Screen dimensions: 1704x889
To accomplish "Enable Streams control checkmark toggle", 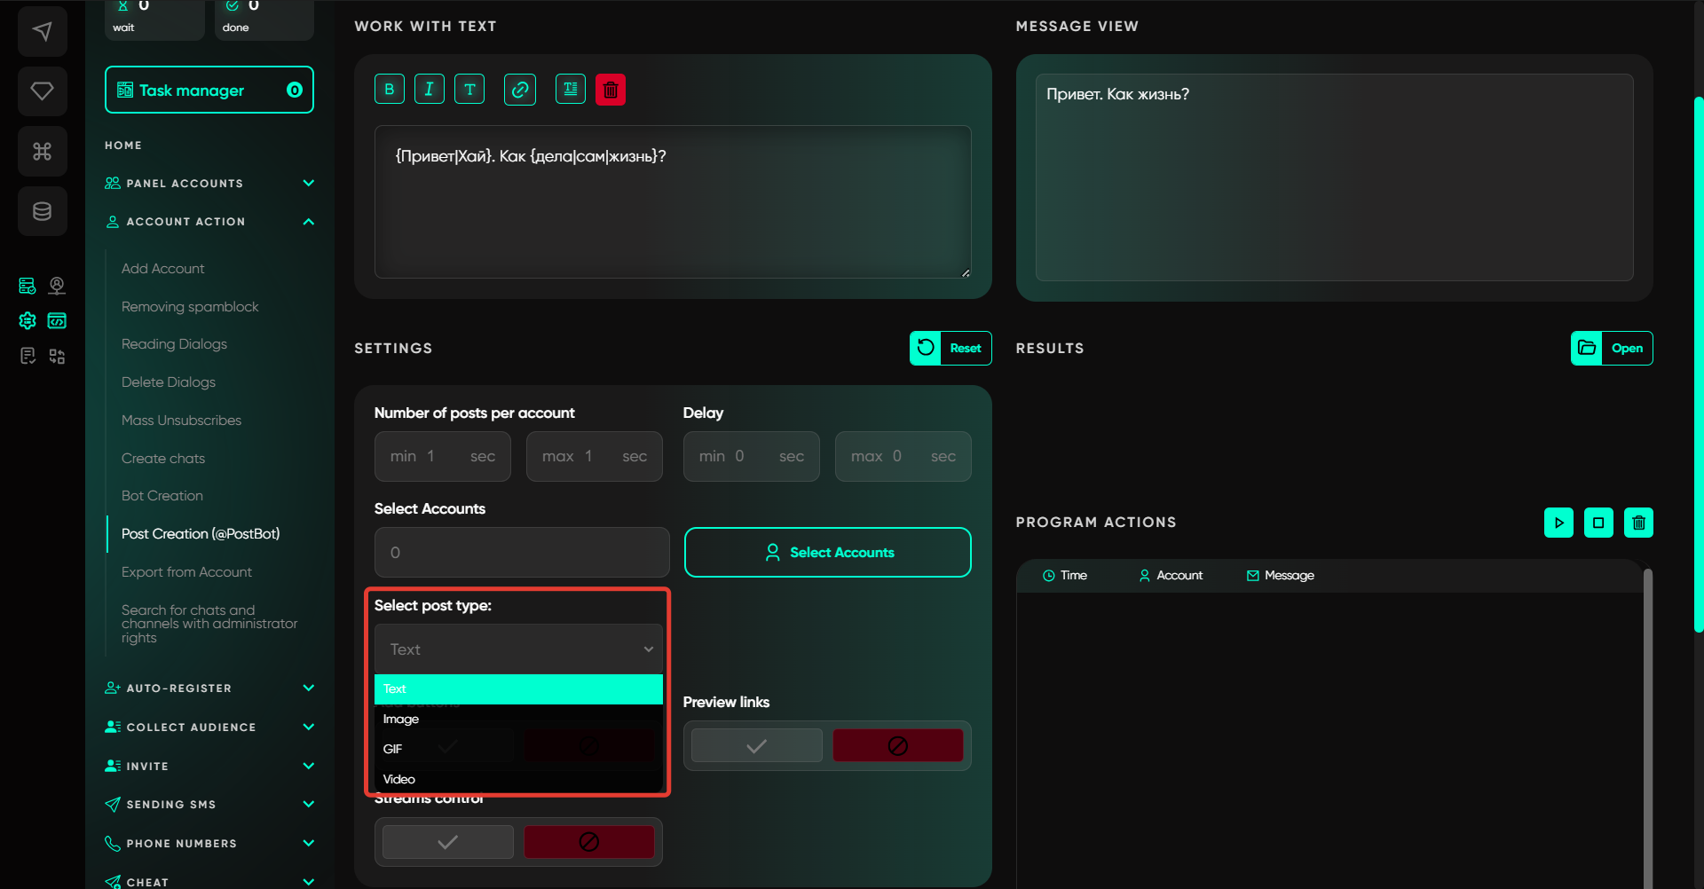I will point(448,842).
